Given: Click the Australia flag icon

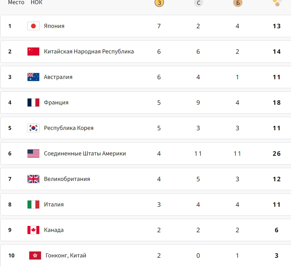Looking at the screenshot, I should click(x=33, y=77).
